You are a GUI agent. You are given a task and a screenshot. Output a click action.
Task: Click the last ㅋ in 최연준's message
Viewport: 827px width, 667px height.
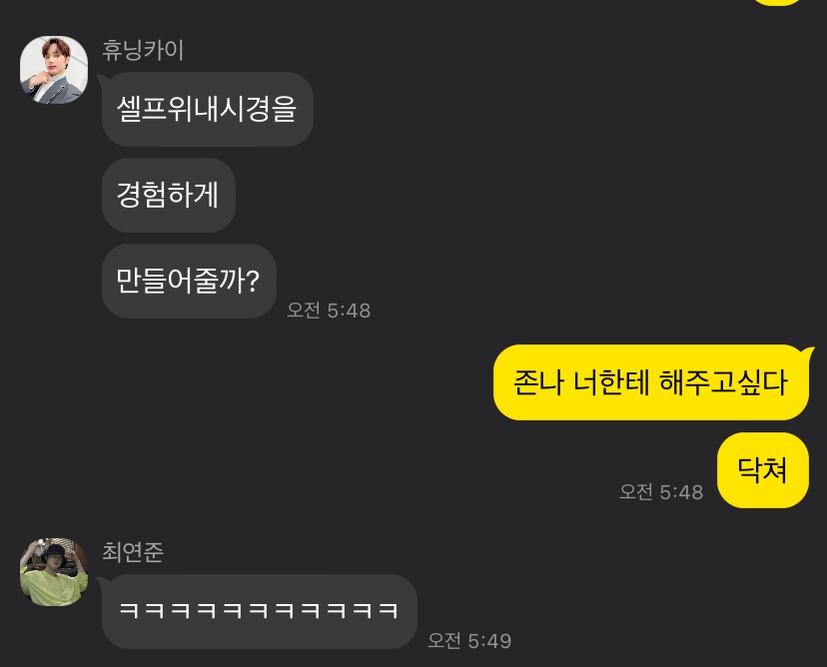[389, 610]
